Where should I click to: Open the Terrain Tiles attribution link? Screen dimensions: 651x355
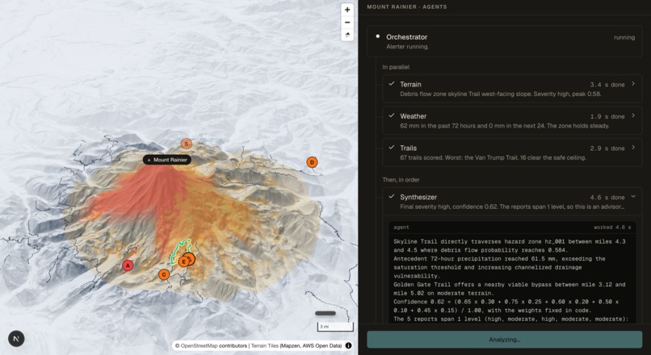[264, 345]
